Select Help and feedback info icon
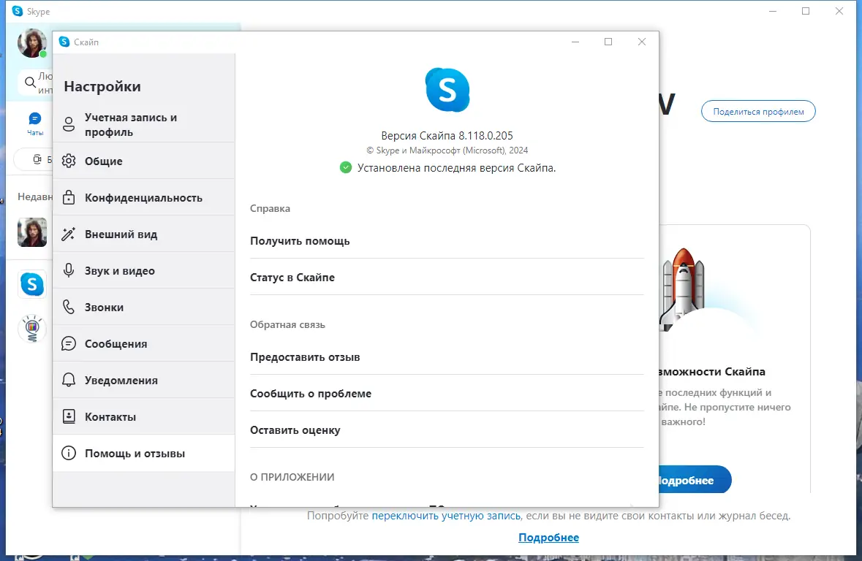 (x=69, y=454)
